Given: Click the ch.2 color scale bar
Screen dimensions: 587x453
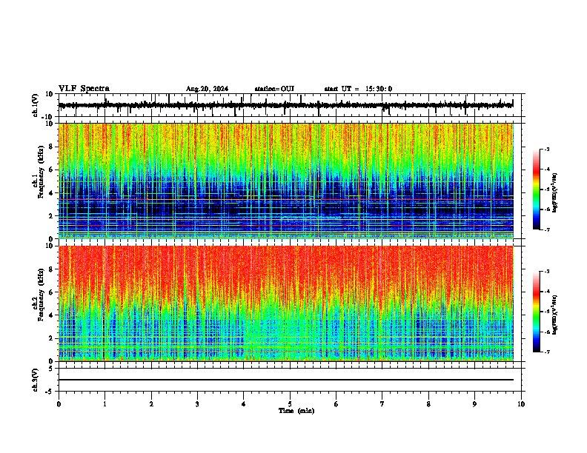Looking at the screenshot, I should point(537,312).
